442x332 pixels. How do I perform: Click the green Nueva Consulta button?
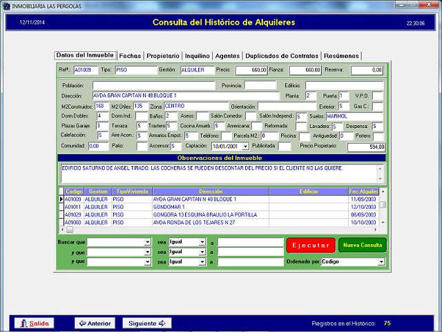tap(363, 245)
